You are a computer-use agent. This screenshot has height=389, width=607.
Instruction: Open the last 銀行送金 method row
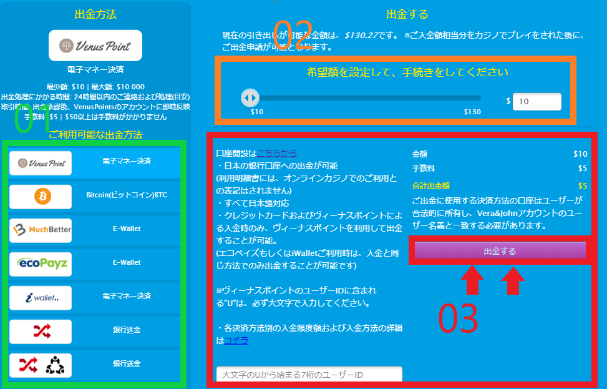pyautogui.click(x=94, y=365)
